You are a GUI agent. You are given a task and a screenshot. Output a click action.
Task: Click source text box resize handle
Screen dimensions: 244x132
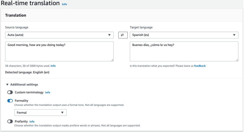pyautogui.click(x=112, y=60)
